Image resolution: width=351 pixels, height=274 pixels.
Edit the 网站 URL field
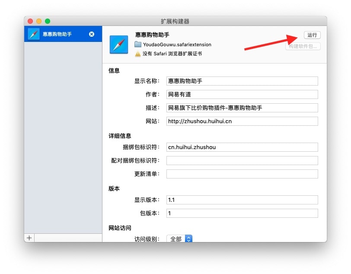(x=242, y=121)
